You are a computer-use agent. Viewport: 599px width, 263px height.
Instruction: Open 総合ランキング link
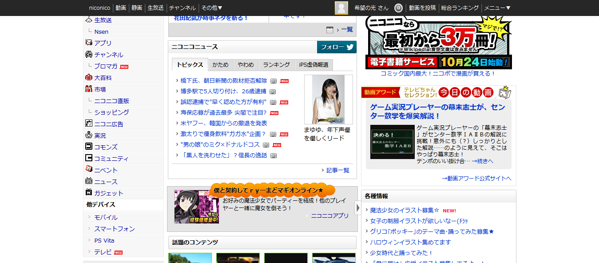460,8
